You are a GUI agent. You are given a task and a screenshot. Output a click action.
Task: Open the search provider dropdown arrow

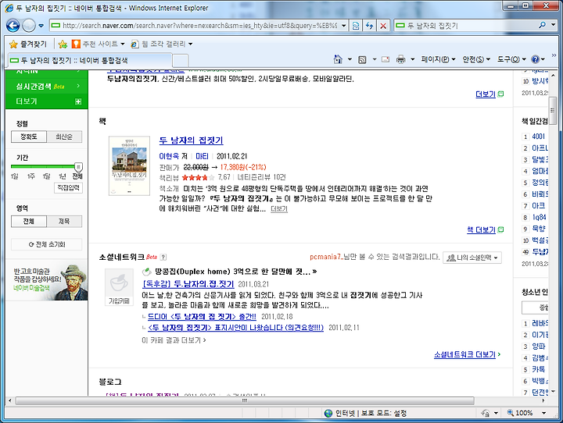(554, 25)
